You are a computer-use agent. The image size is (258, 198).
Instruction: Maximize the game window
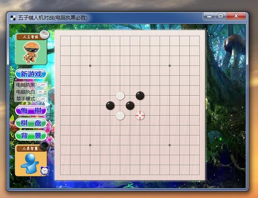(221, 16)
